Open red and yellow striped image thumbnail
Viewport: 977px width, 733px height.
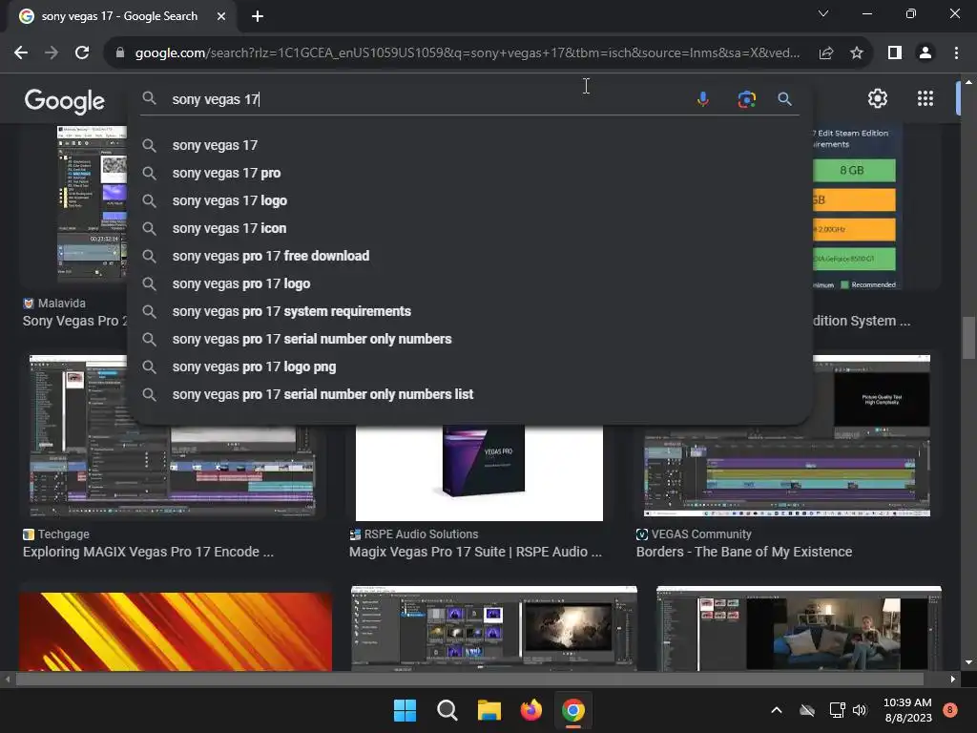pos(176,632)
